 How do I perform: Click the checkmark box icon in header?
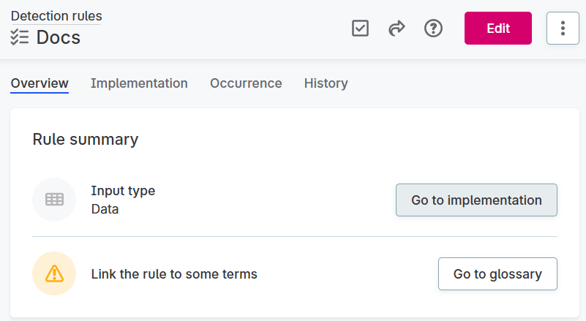pyautogui.click(x=360, y=29)
